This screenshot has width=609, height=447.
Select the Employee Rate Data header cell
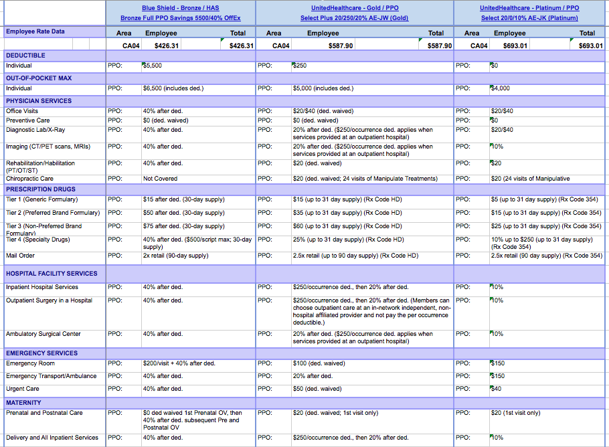coord(55,31)
